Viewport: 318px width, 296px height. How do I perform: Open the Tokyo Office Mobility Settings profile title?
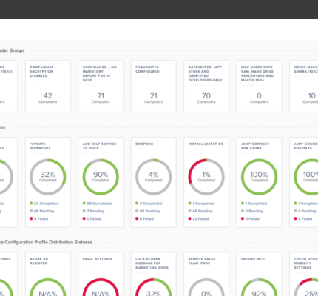click(x=305, y=263)
